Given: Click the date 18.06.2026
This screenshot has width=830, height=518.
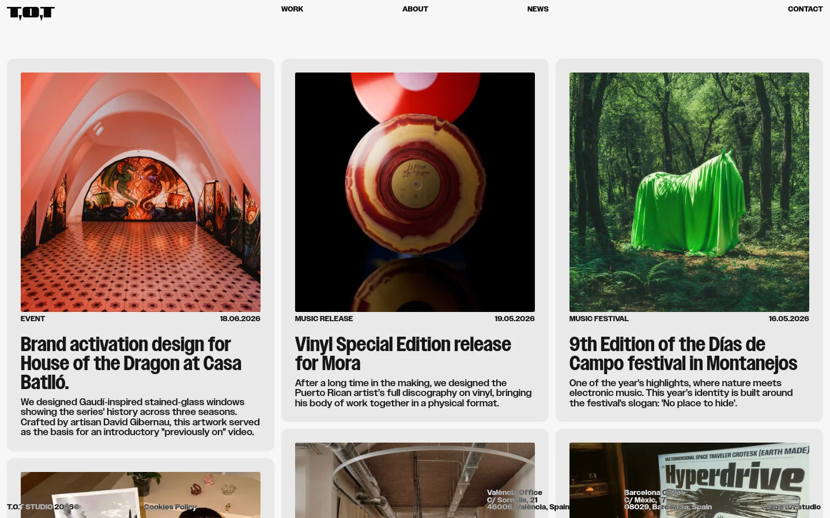Looking at the screenshot, I should click(240, 318).
